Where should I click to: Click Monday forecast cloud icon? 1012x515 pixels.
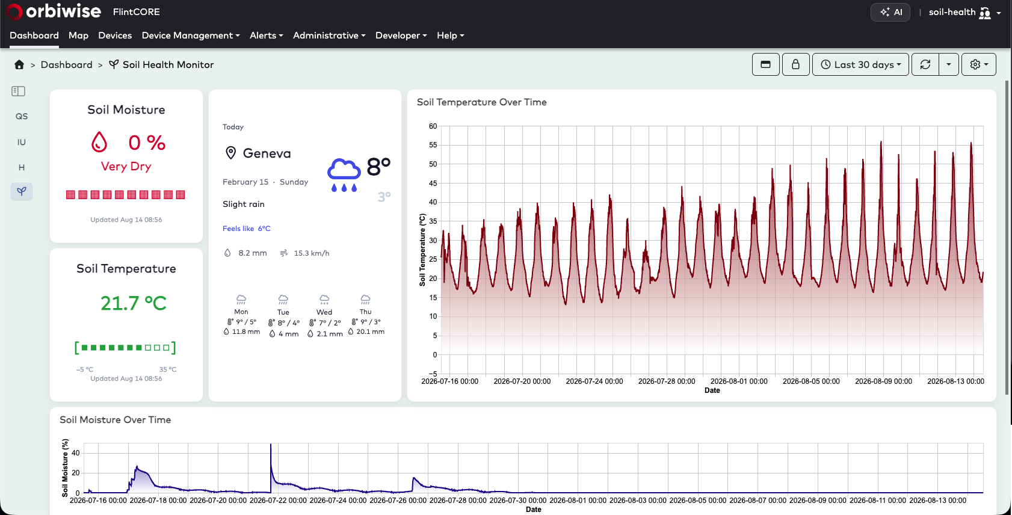point(241,300)
